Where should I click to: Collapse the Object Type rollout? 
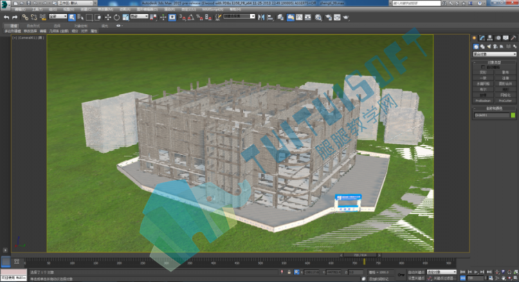[x=494, y=62]
